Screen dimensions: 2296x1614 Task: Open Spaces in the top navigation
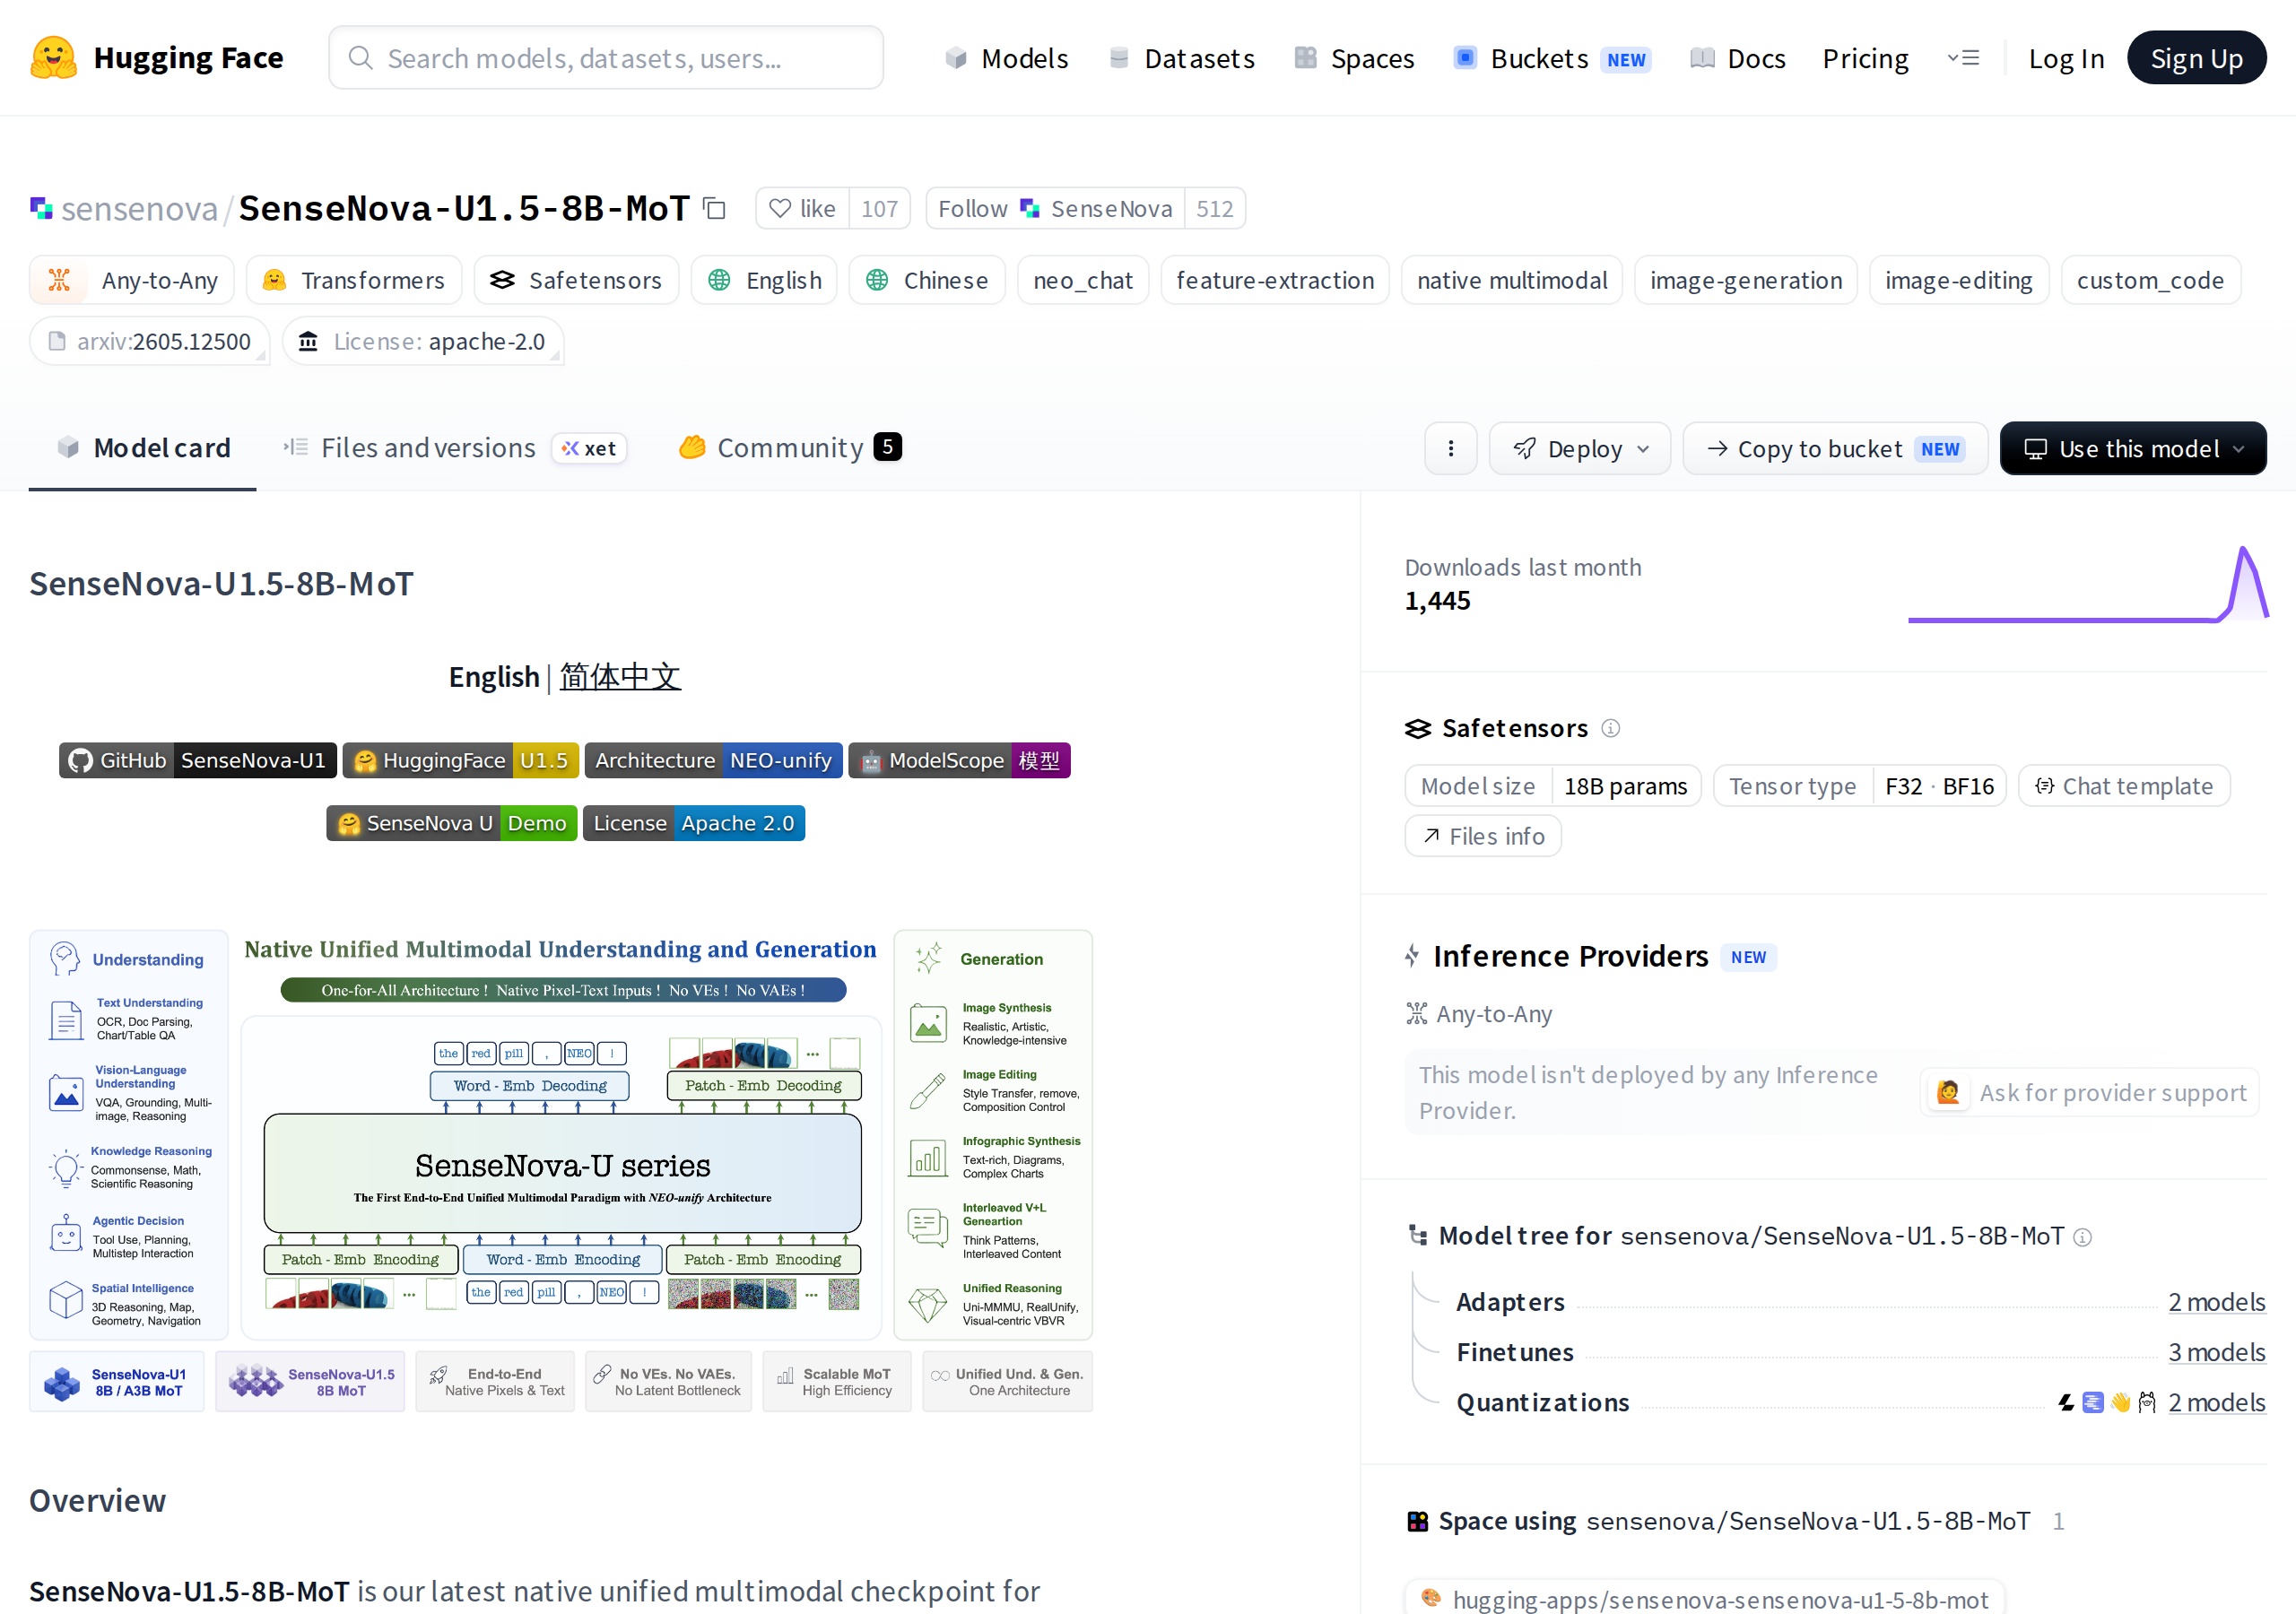point(1354,58)
